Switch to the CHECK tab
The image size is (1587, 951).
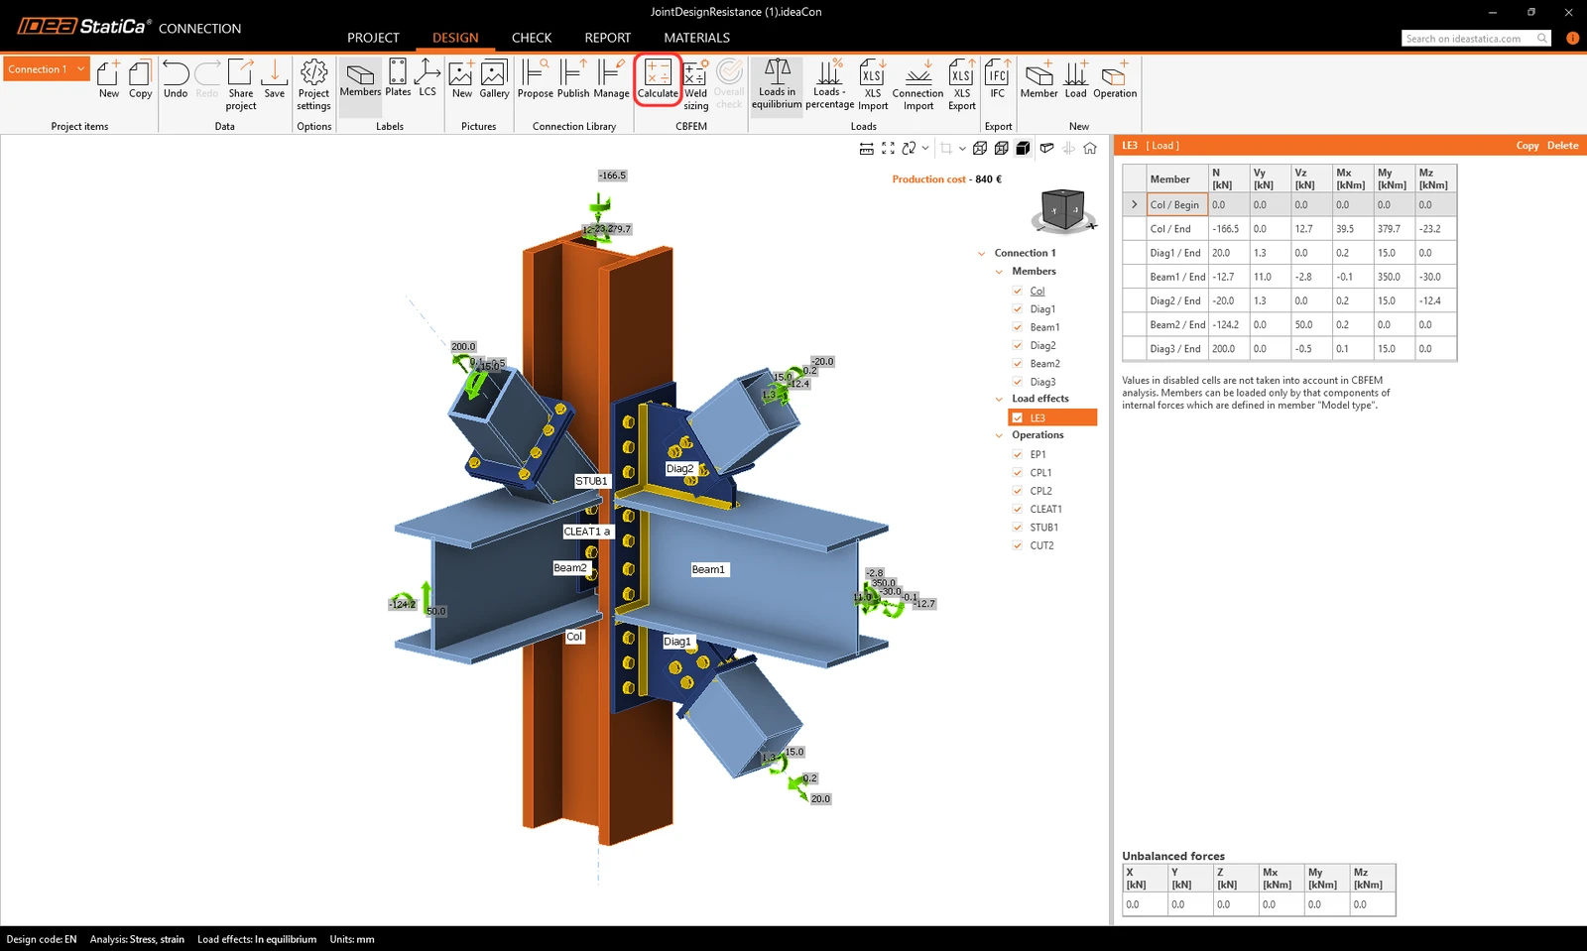click(532, 38)
